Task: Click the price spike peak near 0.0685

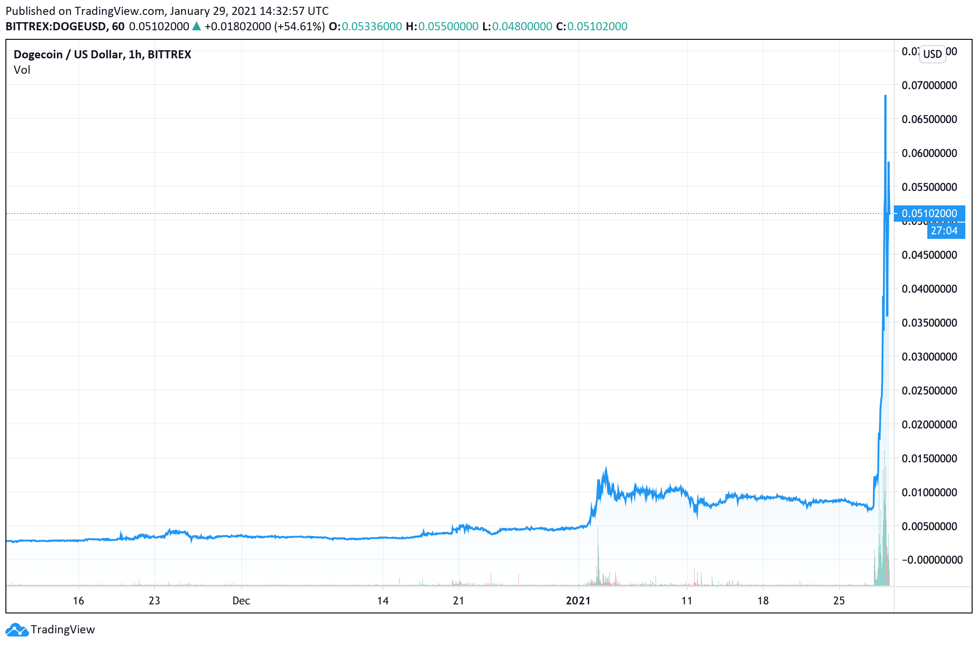Action: [885, 97]
